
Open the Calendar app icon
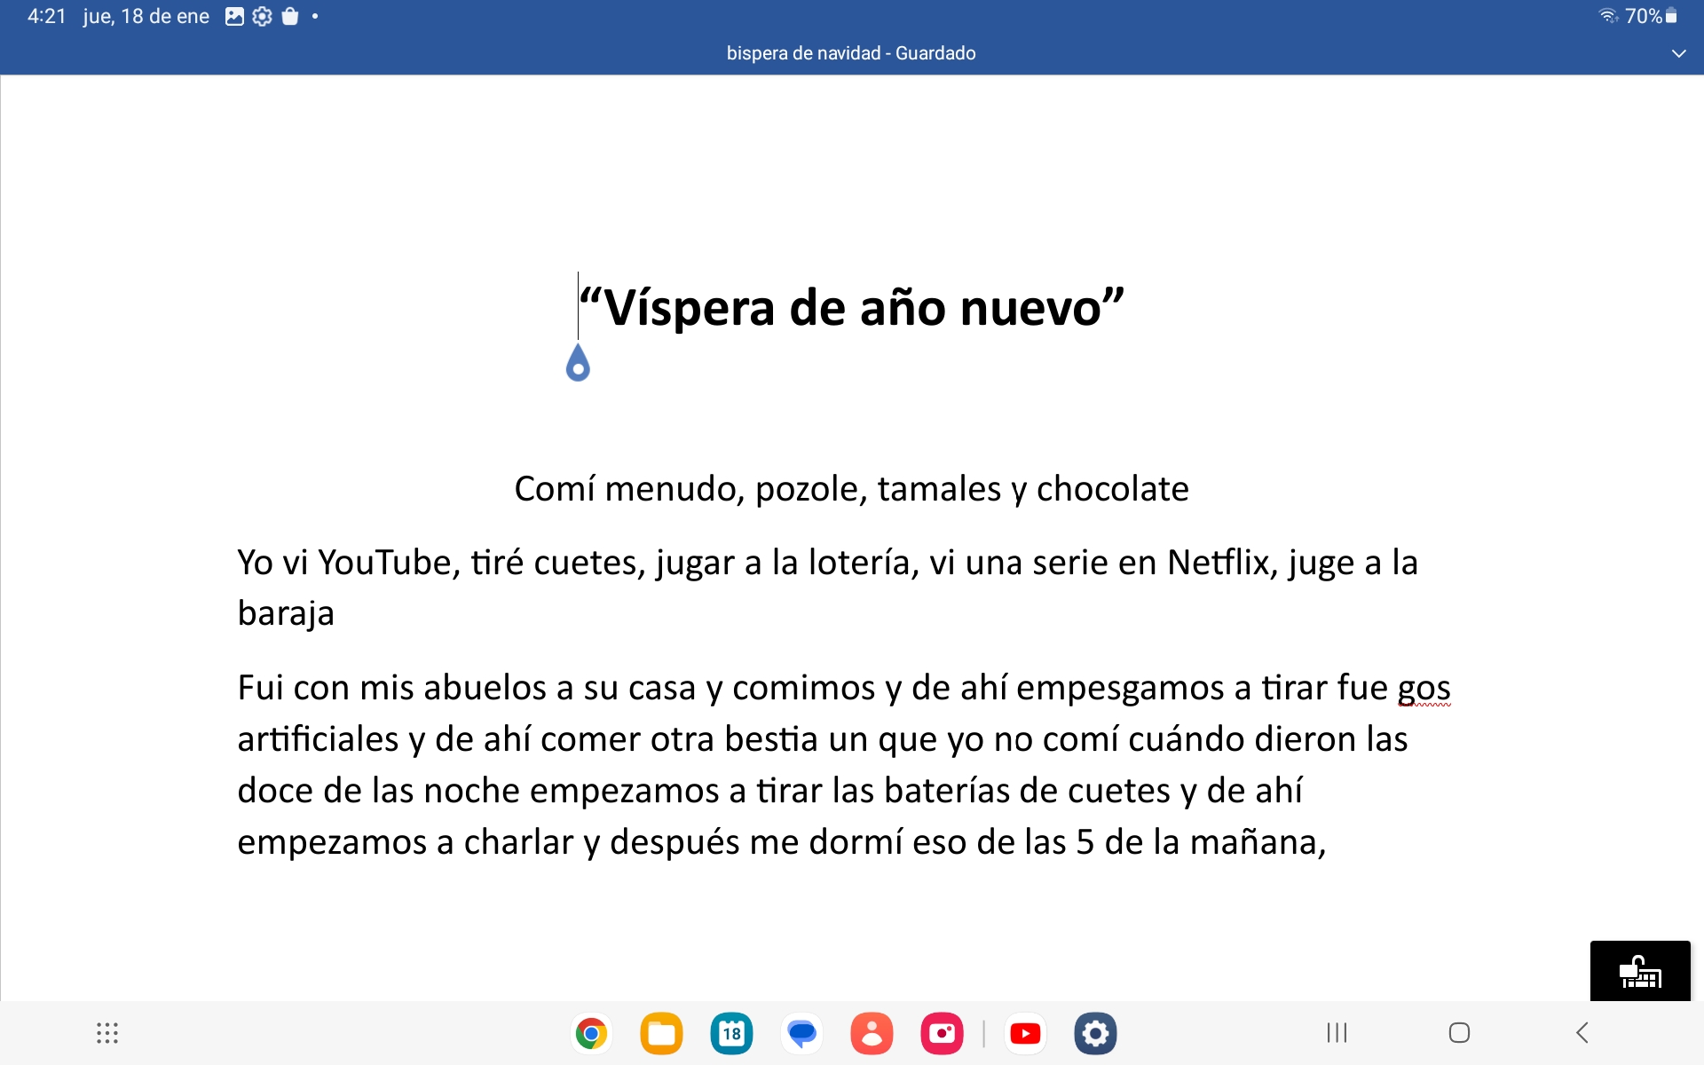[x=731, y=1033]
